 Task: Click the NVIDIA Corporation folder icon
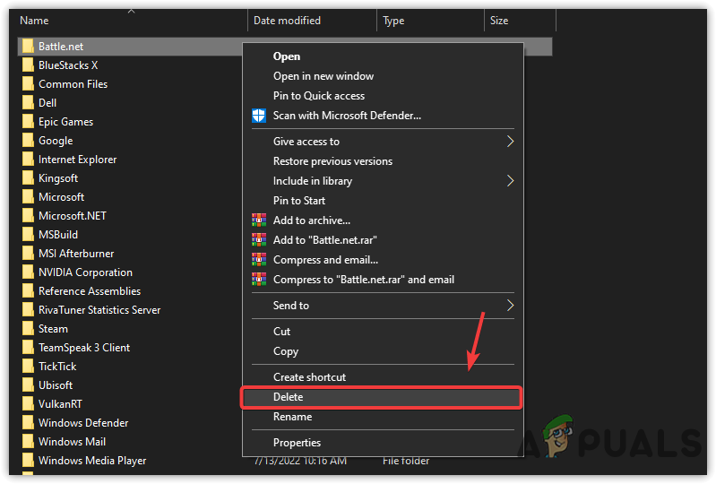tap(28, 272)
